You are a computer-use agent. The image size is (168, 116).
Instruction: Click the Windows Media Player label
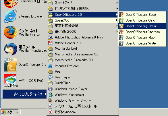point(71,89)
